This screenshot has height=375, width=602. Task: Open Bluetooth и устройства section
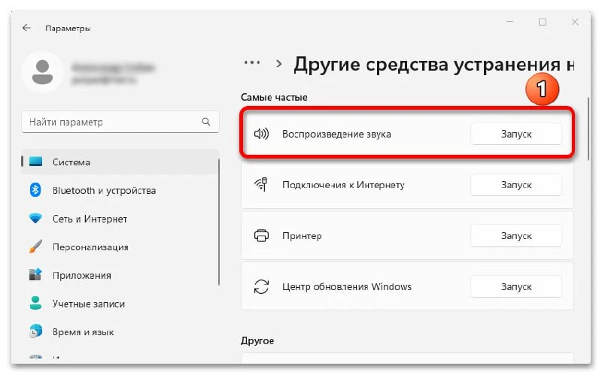[x=120, y=190]
